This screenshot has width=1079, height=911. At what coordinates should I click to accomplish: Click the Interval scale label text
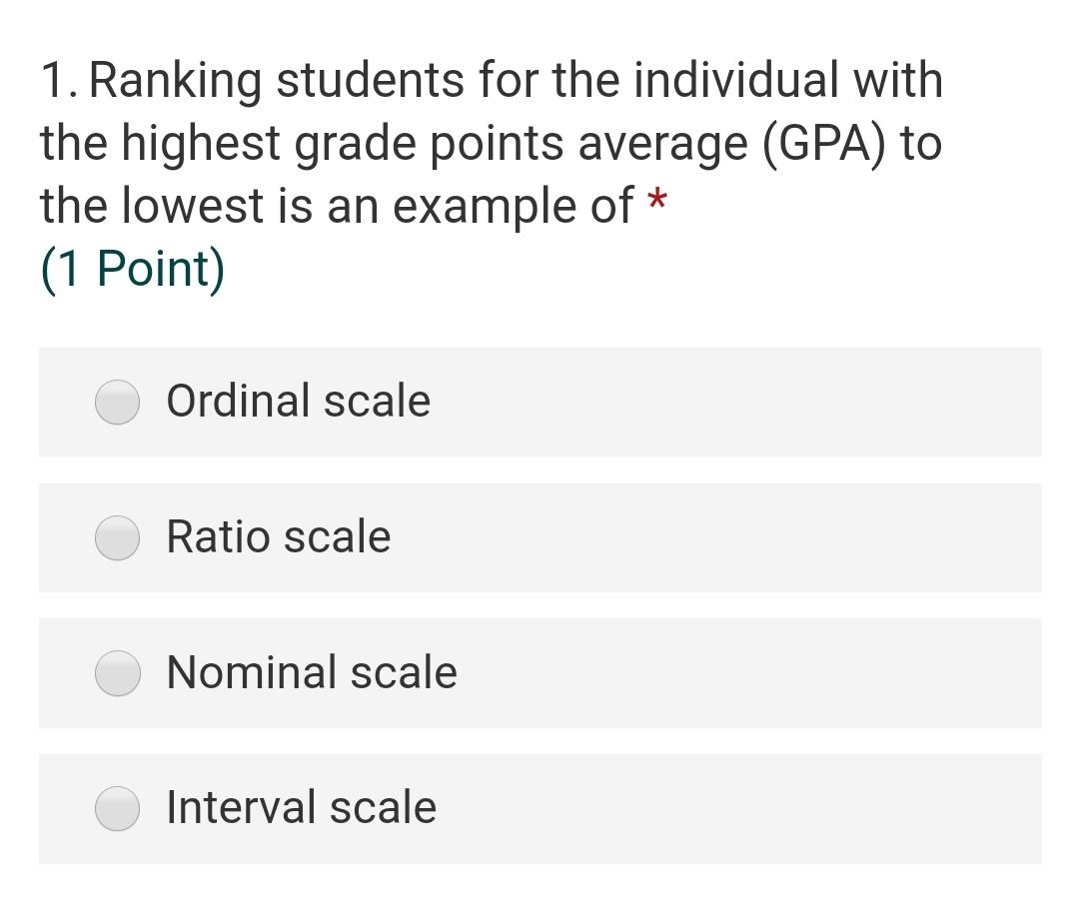pyautogui.click(x=300, y=807)
